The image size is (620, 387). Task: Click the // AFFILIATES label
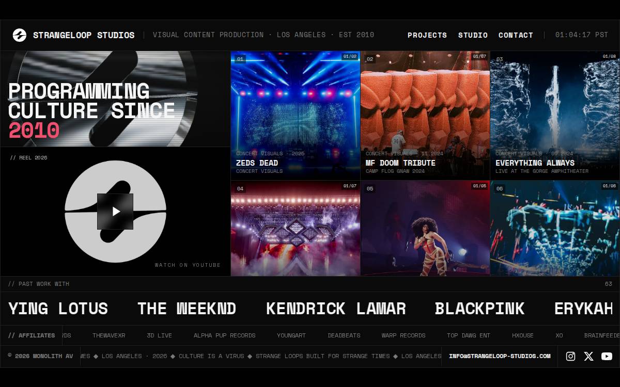click(x=32, y=335)
